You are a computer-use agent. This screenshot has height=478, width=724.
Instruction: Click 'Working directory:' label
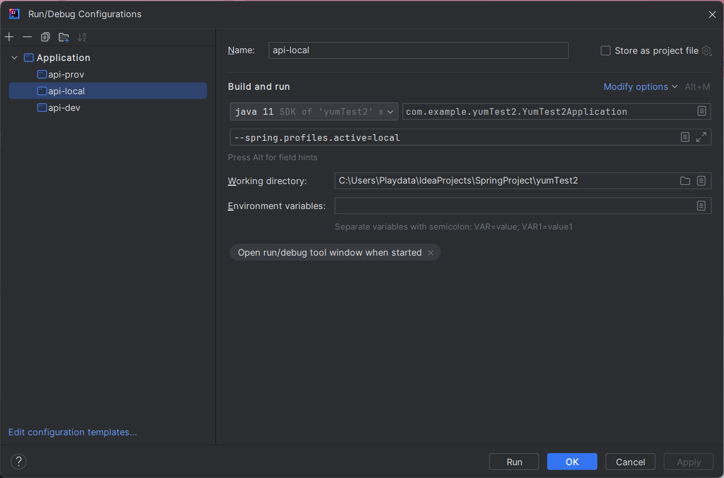pyautogui.click(x=267, y=181)
